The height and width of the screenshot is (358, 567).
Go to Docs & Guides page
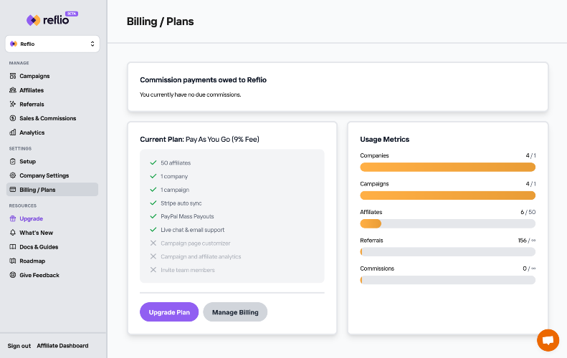pyautogui.click(x=37, y=247)
